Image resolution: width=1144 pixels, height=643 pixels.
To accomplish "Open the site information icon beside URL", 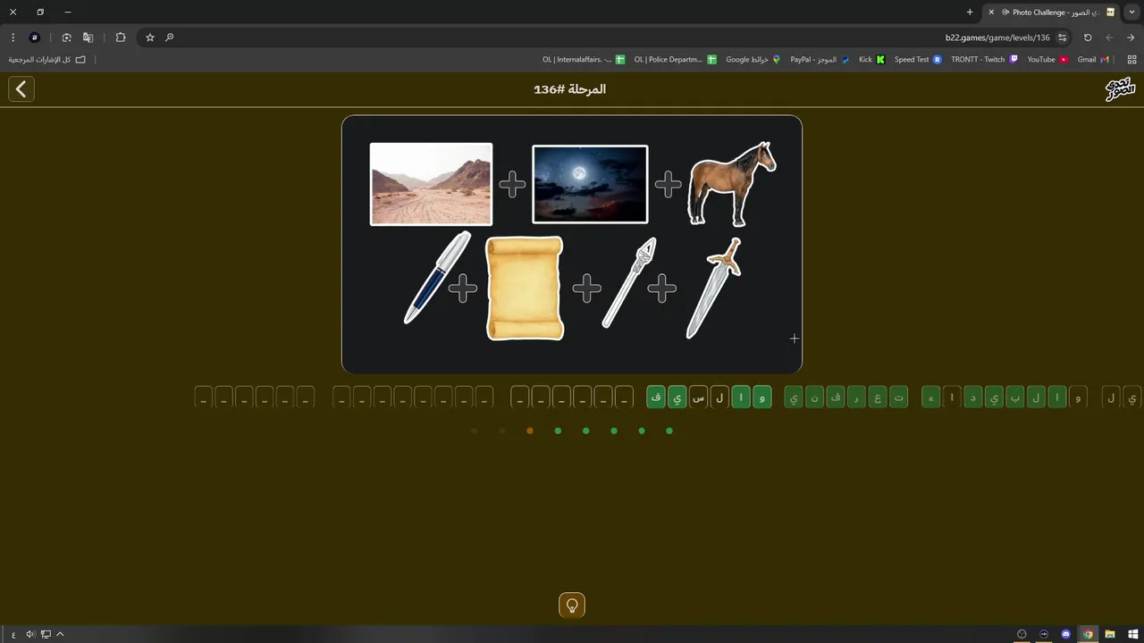I will [x=1062, y=38].
